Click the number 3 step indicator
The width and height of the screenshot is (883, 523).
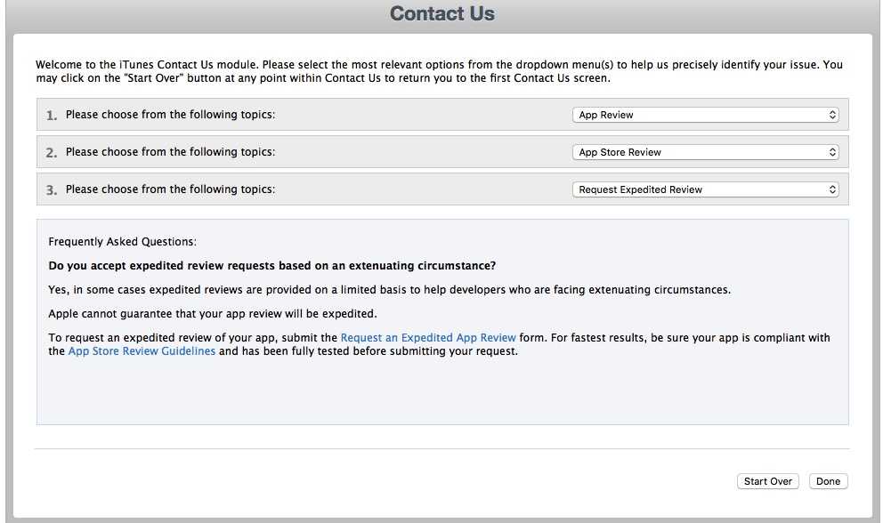[52, 190]
